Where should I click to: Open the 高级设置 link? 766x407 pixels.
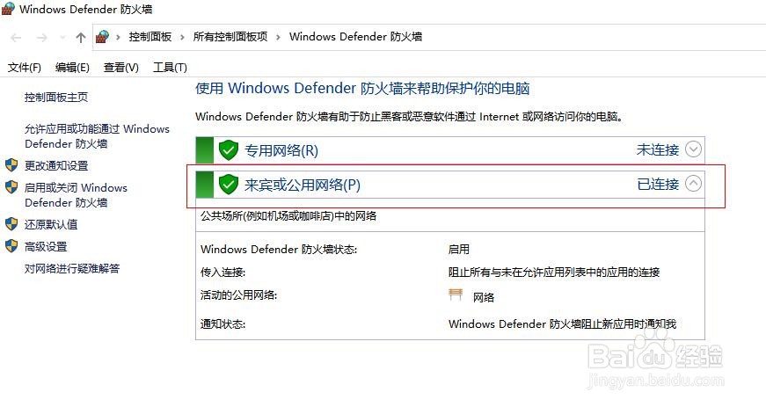46,246
